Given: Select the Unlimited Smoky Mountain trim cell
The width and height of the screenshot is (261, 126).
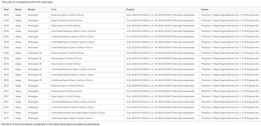Looking at the screenshot, I should [x=78, y=113].
